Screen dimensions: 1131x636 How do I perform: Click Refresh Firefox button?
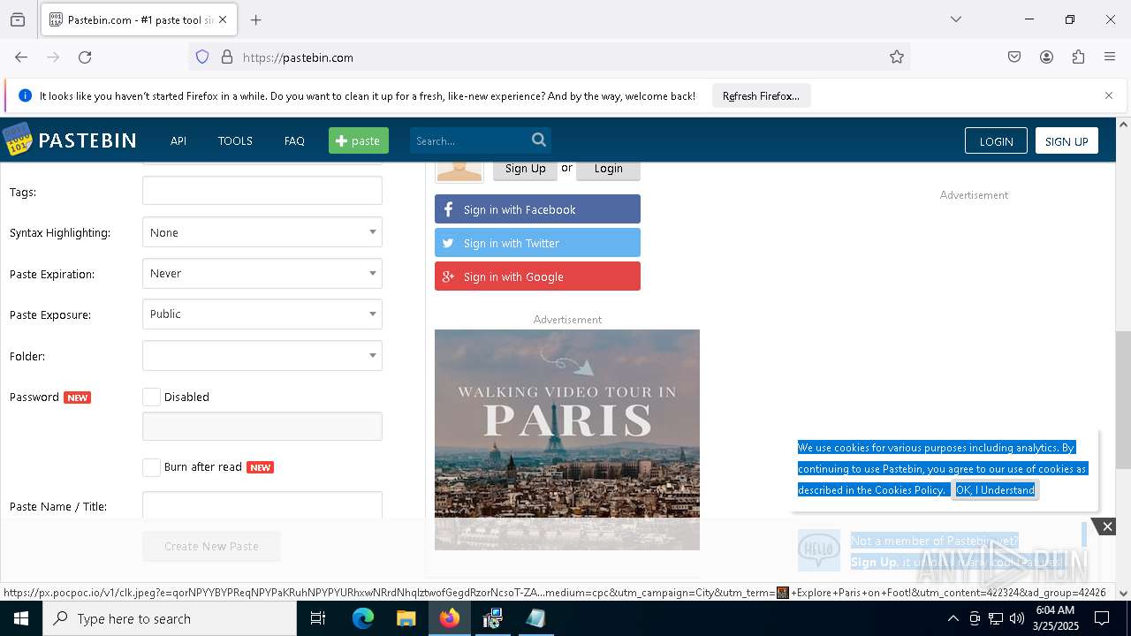(761, 95)
